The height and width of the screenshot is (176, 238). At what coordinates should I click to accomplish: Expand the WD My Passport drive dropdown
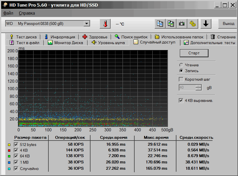coord(86,24)
